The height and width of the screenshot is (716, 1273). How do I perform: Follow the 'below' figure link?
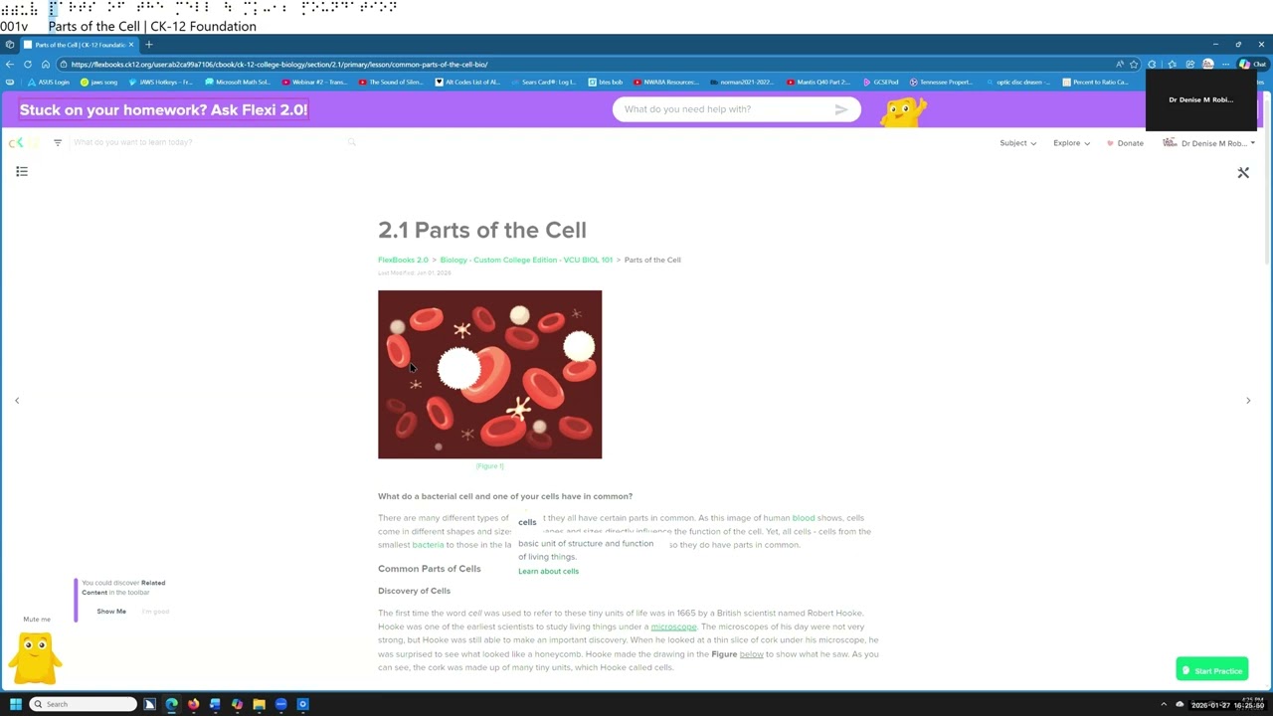point(751,654)
